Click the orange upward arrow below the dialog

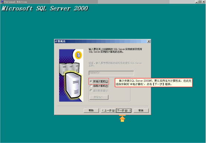pyautogui.click(x=122, y=118)
